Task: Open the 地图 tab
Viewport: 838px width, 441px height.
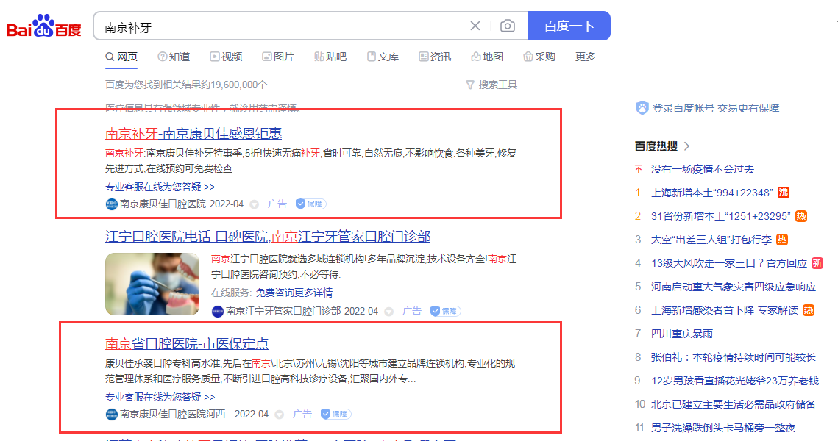Action: coord(487,57)
